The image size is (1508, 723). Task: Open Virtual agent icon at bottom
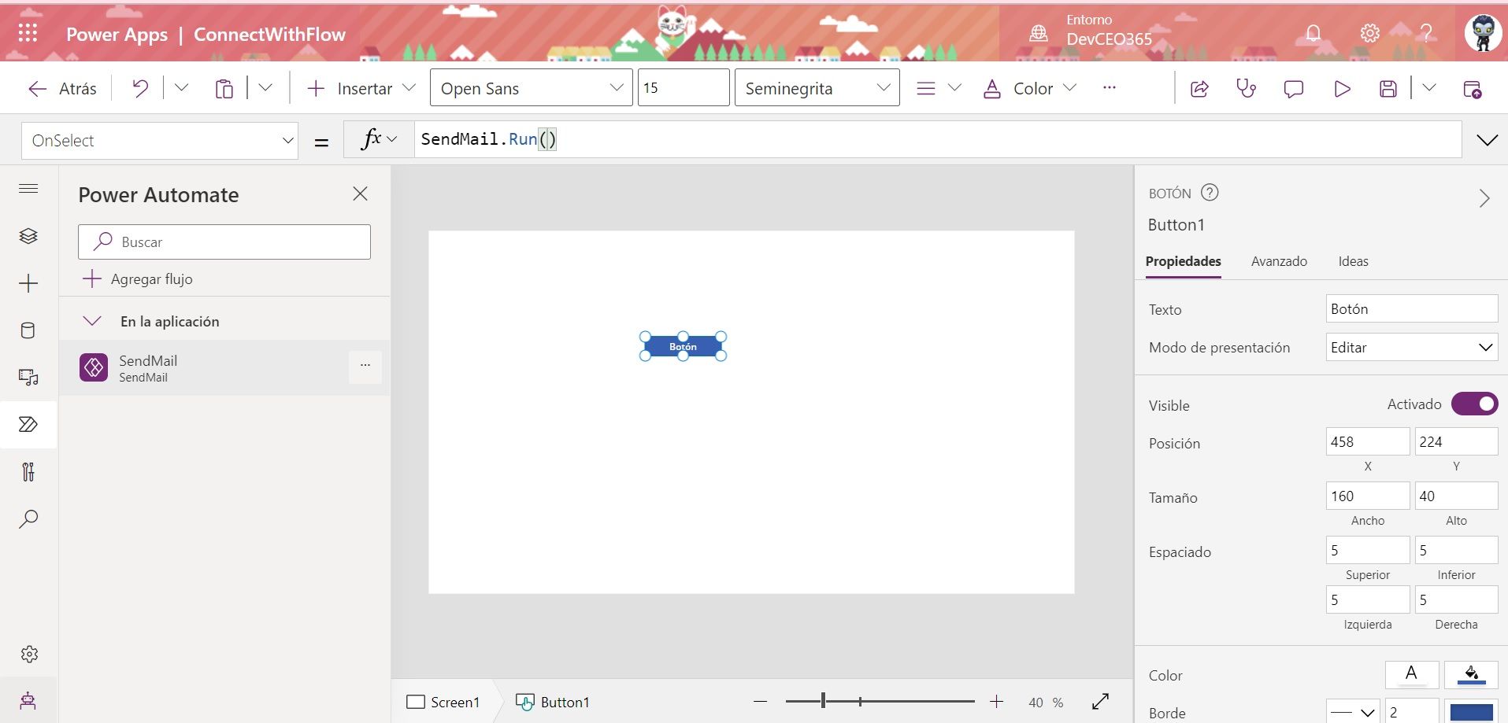pyautogui.click(x=28, y=700)
